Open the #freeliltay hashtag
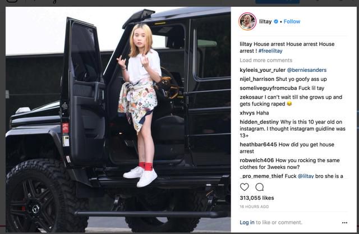Viewport: 359px width, 234px height. click(x=270, y=51)
